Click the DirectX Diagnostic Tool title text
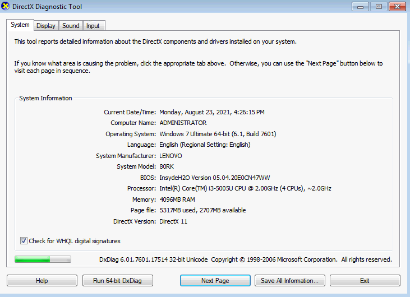The width and height of the screenshot is (410, 297). (x=47, y=7)
